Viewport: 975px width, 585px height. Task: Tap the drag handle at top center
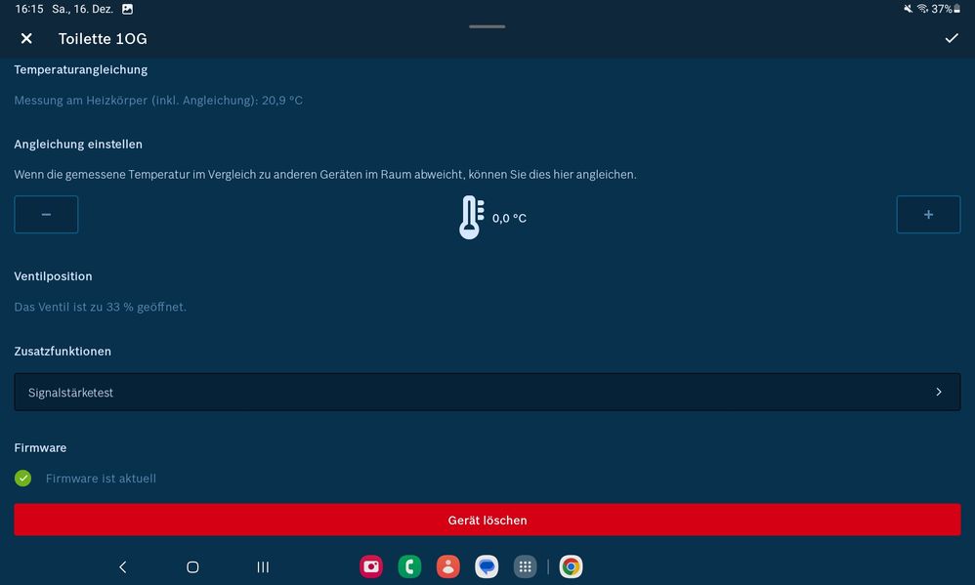click(x=487, y=26)
